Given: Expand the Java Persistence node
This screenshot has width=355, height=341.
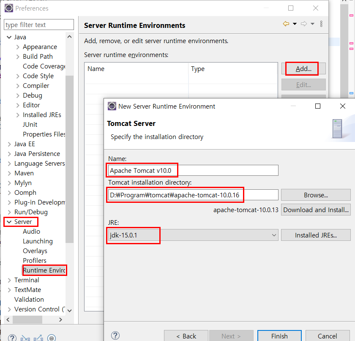Looking at the screenshot, I should pos(9,154).
